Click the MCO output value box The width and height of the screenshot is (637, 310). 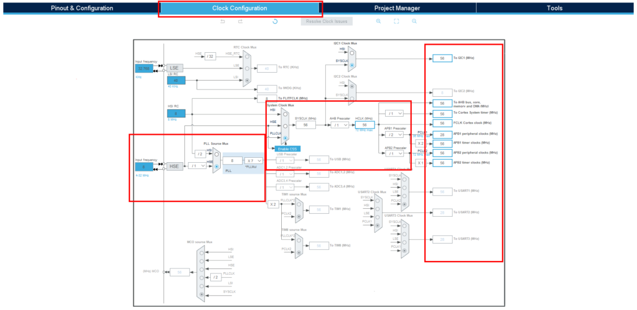pyautogui.click(x=180, y=272)
